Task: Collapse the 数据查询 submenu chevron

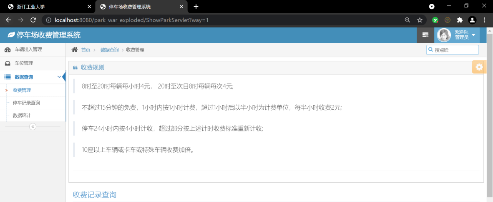Action: pyautogui.click(x=59, y=77)
